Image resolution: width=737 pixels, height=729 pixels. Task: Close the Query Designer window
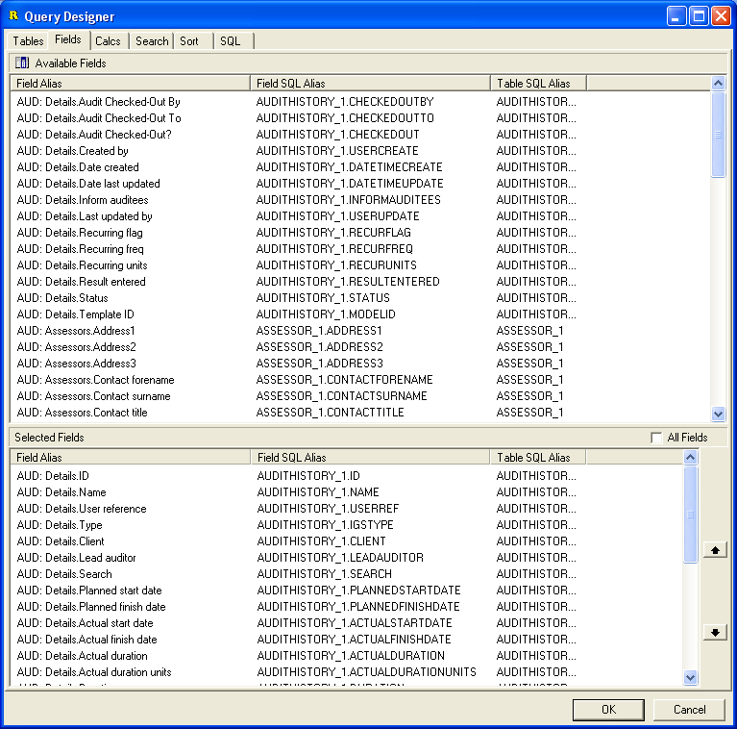721,16
